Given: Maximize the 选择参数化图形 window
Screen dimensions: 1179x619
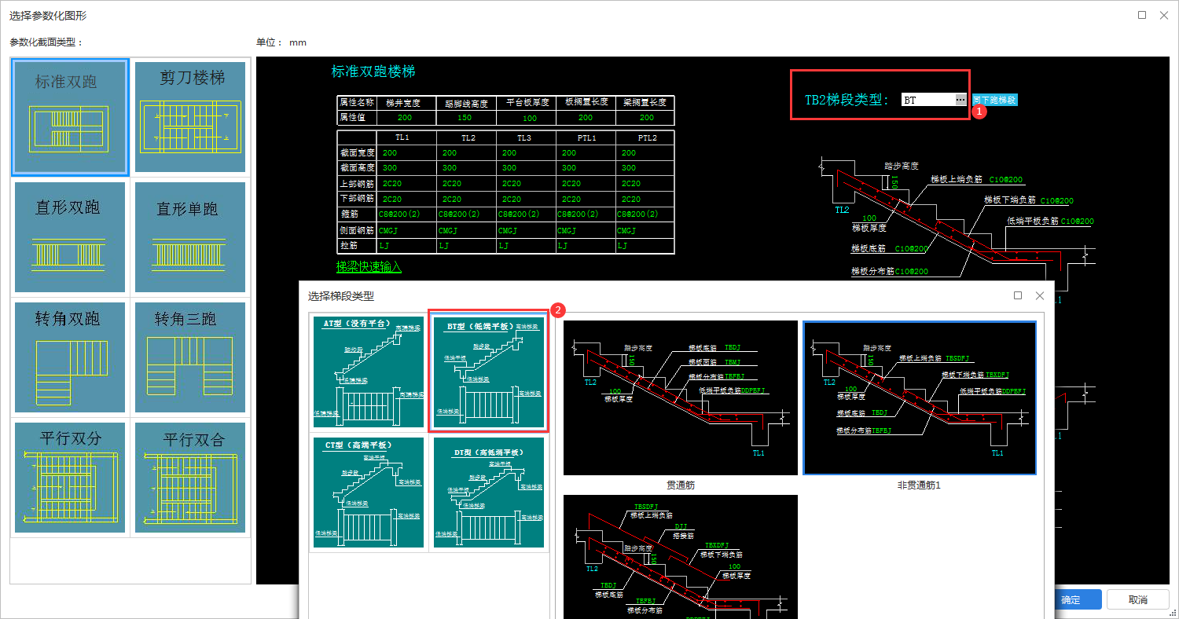Looking at the screenshot, I should pos(1142,15).
